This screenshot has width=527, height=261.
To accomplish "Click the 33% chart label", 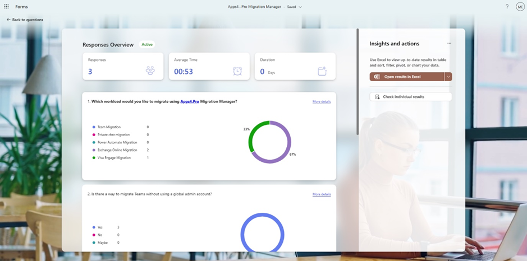I will (246, 129).
